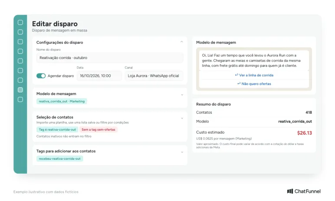Expand the Seleção de contatos chevron

coord(182,118)
